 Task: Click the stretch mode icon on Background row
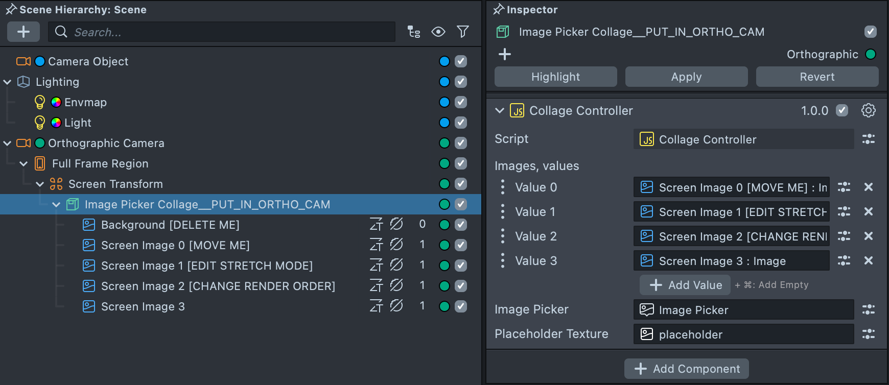[x=376, y=224]
